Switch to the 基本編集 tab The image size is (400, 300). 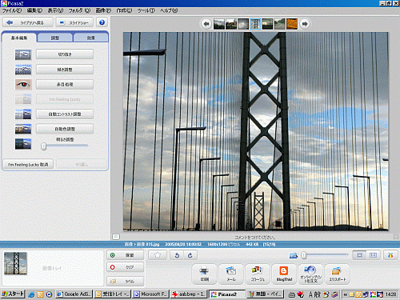click(19, 38)
